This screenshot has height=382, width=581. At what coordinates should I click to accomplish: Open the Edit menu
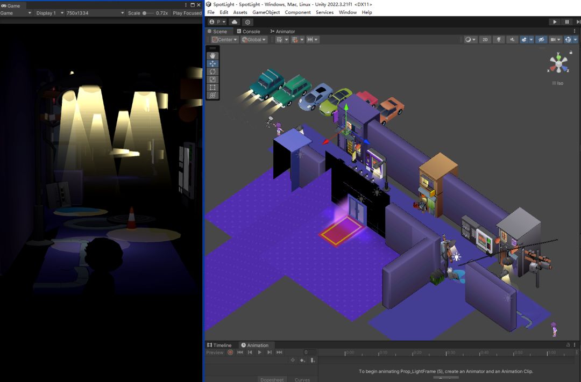(224, 12)
